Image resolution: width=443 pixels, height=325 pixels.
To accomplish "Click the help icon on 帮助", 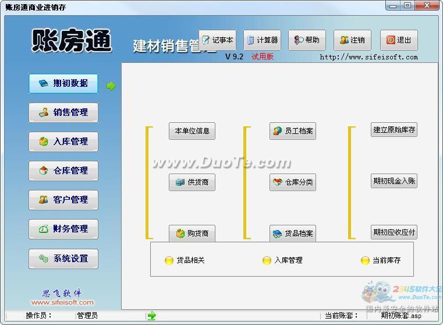I will 299,40.
